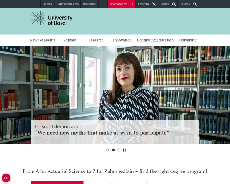Select the third carousel slide dot
The height and width of the screenshot is (184, 230).
click(119, 150)
